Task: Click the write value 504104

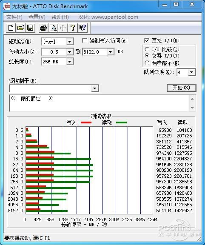Action: point(164,211)
